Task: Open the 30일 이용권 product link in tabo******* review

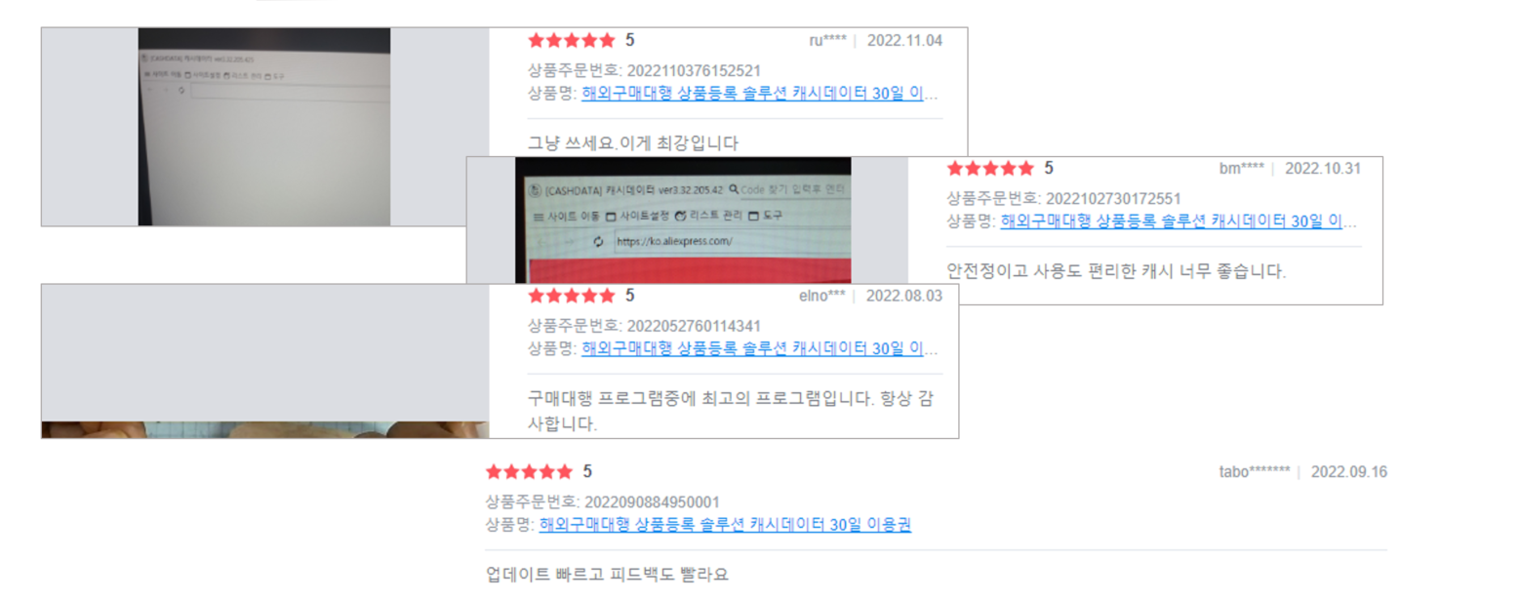Action: click(725, 525)
